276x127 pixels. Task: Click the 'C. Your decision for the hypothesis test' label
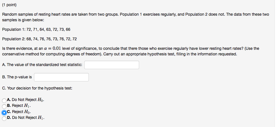[37, 88]
